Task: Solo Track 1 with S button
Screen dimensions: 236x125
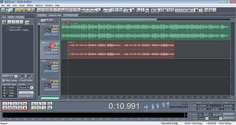Action: tap(54, 27)
